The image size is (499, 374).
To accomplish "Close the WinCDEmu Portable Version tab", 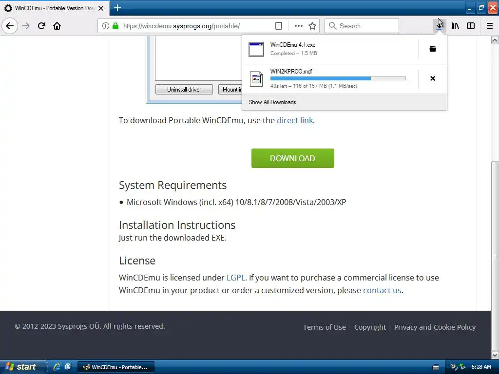I will (x=101, y=8).
